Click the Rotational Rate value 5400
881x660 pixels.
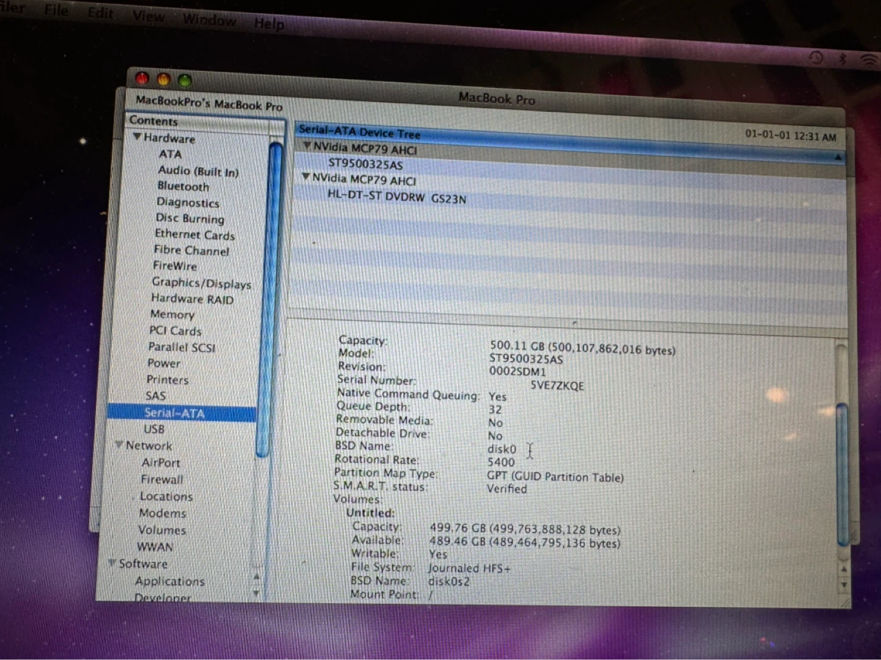tap(501, 462)
